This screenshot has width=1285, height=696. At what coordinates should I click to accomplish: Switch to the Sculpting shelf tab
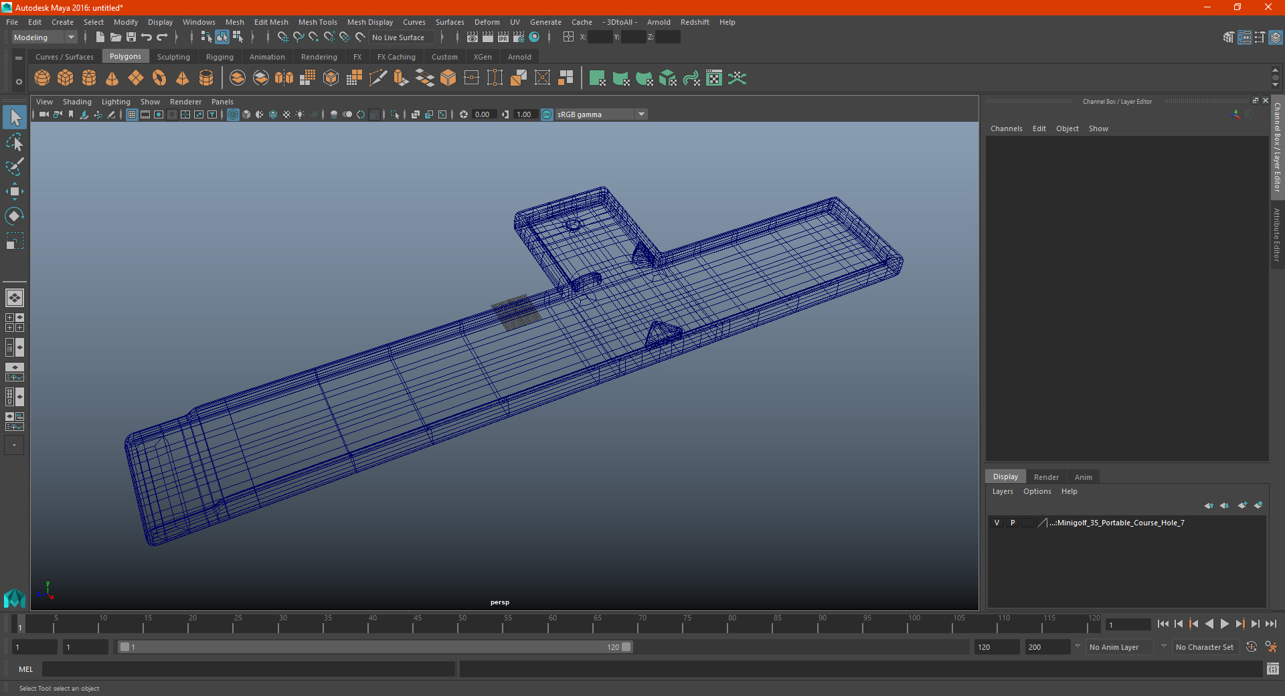point(173,57)
